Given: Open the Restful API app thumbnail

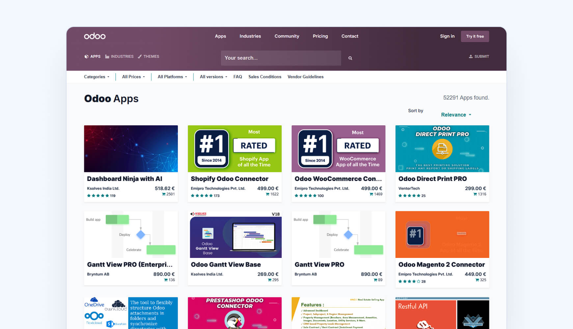Looking at the screenshot, I should pyautogui.click(x=442, y=313).
